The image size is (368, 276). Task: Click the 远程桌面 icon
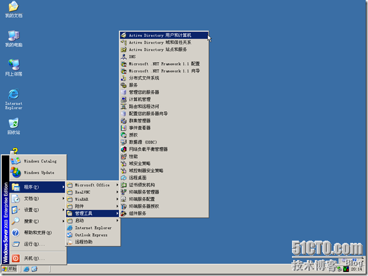[123, 178]
